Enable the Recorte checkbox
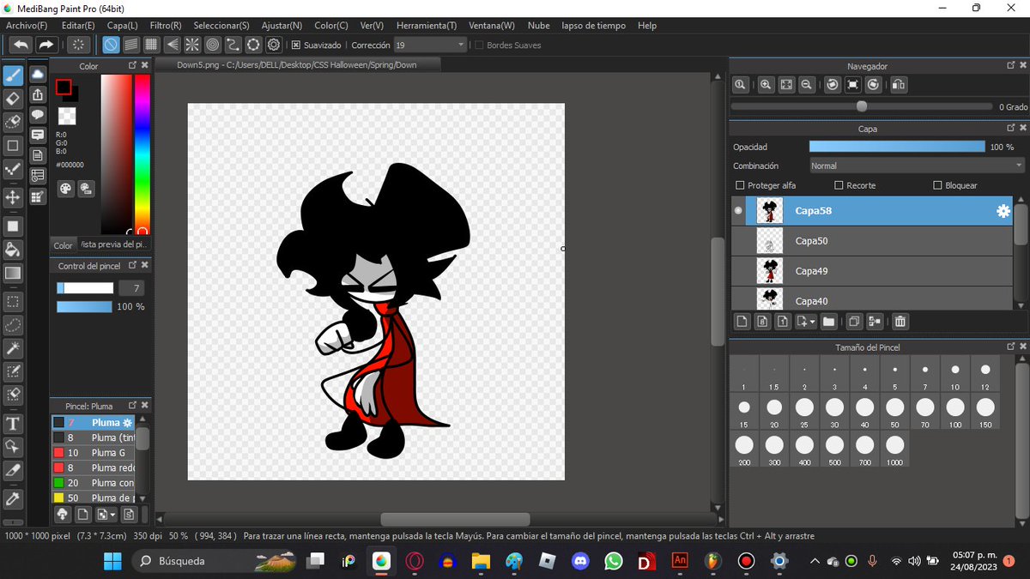The height and width of the screenshot is (579, 1030). click(839, 185)
